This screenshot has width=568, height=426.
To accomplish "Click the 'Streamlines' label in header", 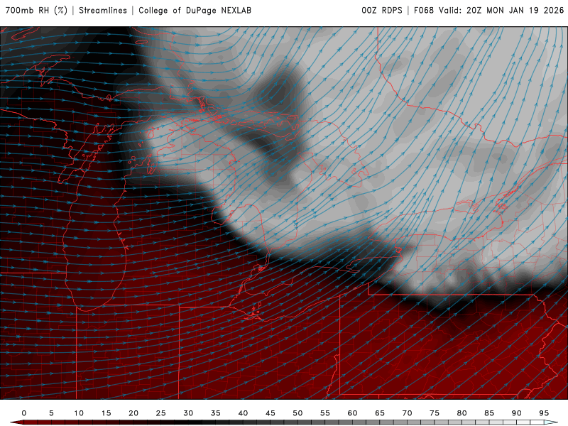I will click(103, 10).
